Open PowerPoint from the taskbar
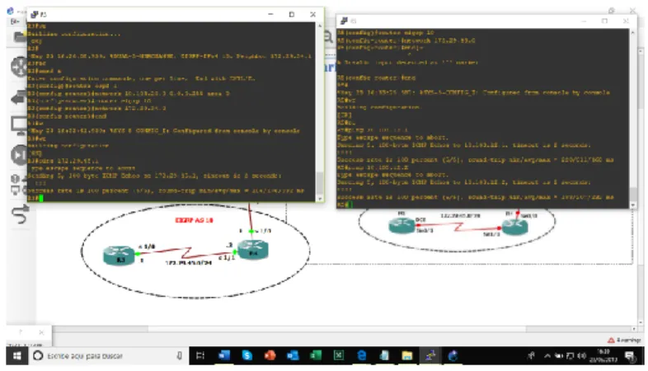This screenshot has width=648, height=371. pyautogui.click(x=270, y=355)
